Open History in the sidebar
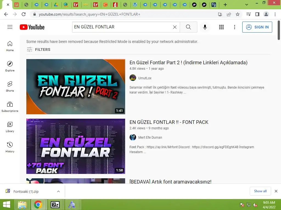The width and height of the screenshot is (281, 210). [x=10, y=147]
